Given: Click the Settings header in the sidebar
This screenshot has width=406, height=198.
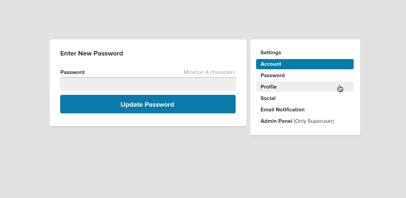Looking at the screenshot, I should pyautogui.click(x=271, y=53).
